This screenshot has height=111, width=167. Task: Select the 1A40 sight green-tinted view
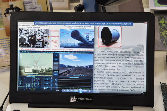tap(36, 64)
